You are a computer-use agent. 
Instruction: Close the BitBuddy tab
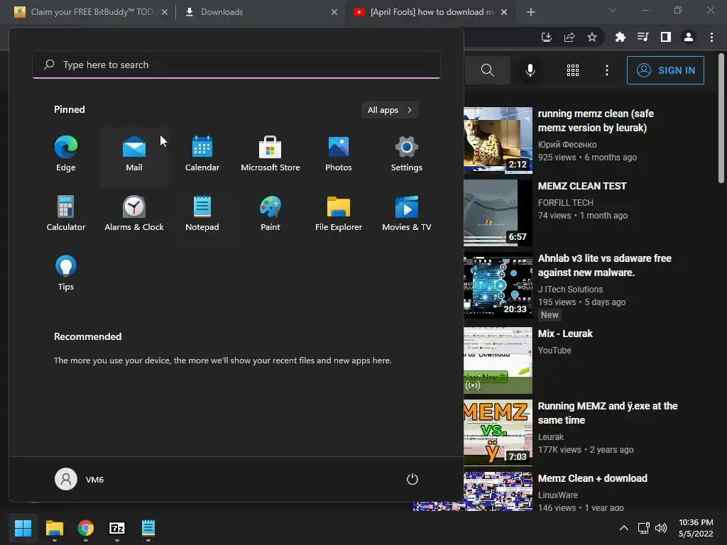165,12
